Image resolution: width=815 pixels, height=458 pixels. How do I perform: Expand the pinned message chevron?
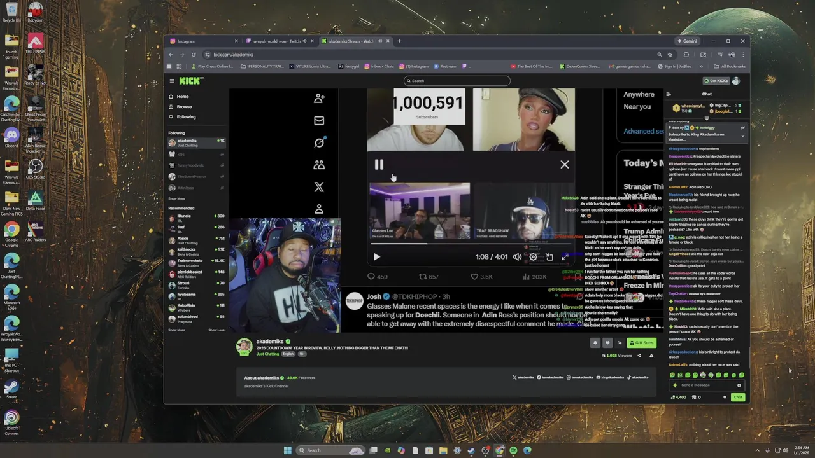[x=742, y=135]
